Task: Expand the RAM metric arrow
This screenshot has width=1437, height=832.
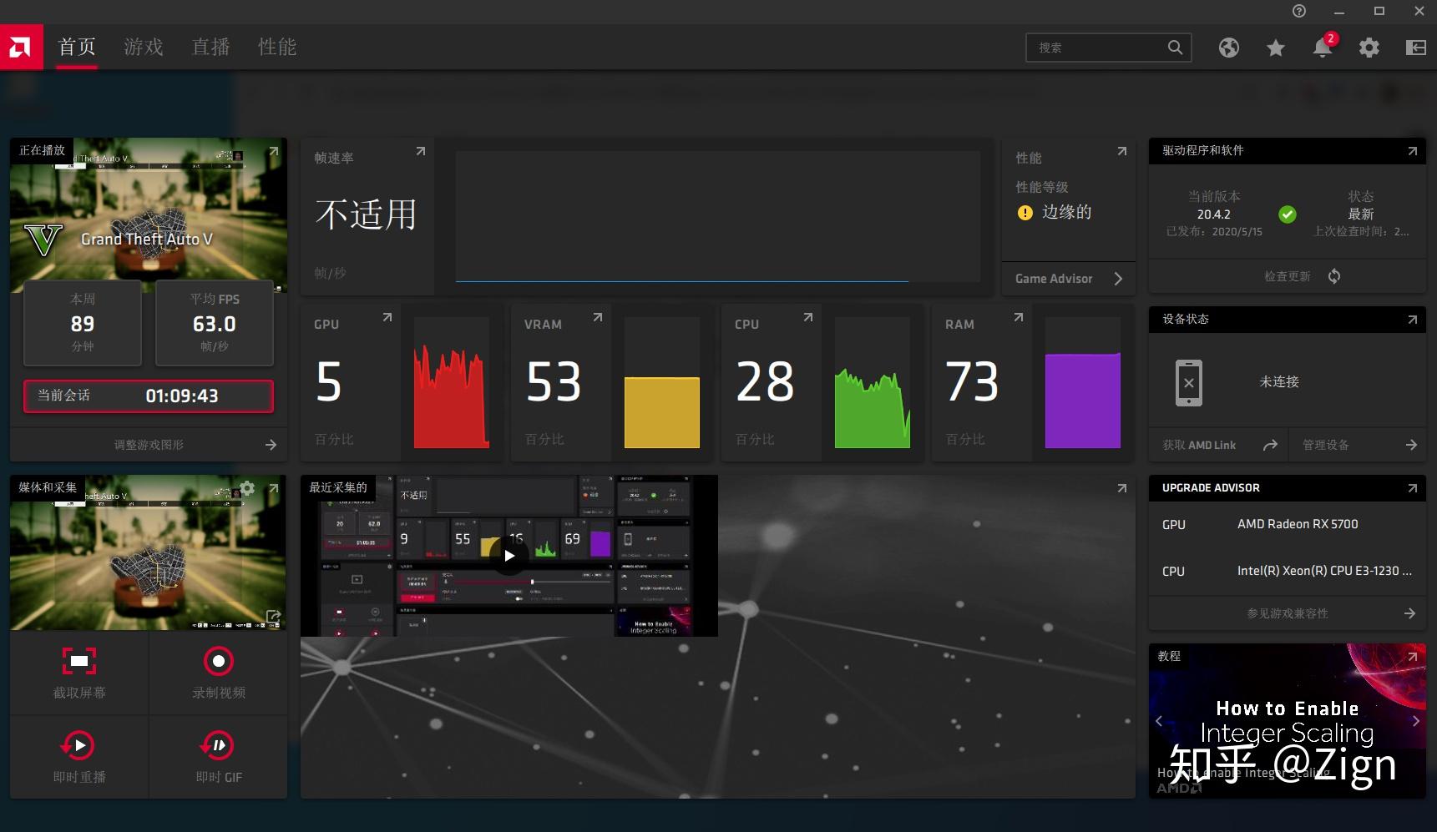Action: click(x=1019, y=317)
